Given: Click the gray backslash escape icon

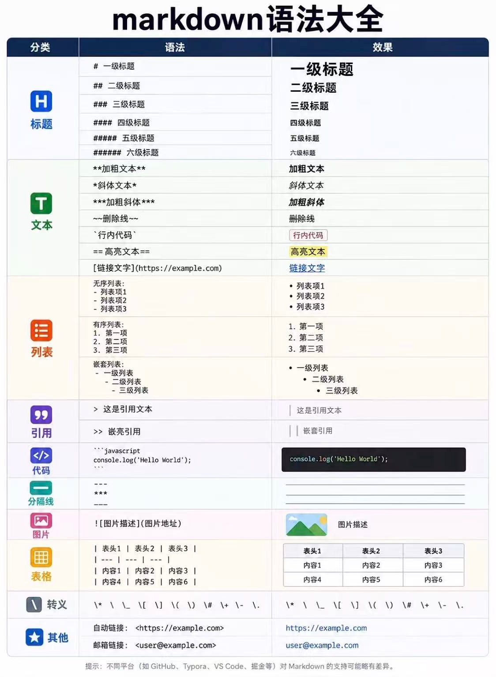Looking at the screenshot, I should (x=34, y=604).
